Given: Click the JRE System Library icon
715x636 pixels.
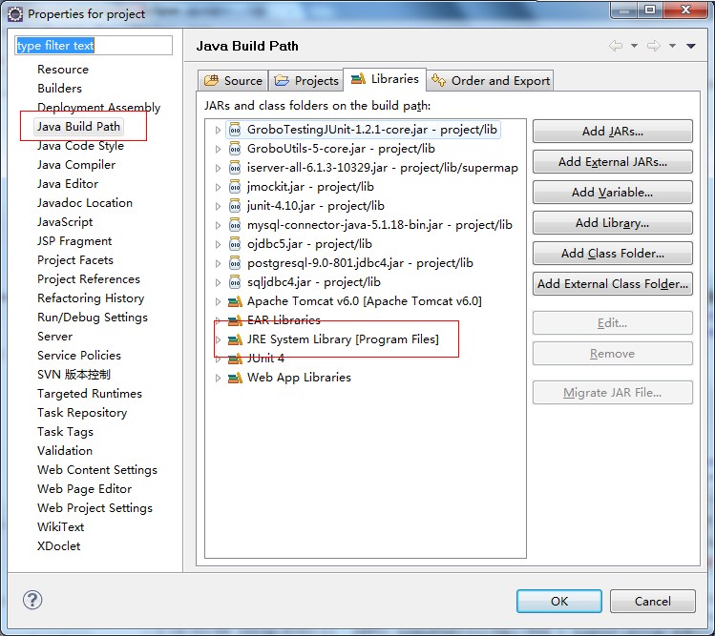Looking at the screenshot, I should [235, 339].
